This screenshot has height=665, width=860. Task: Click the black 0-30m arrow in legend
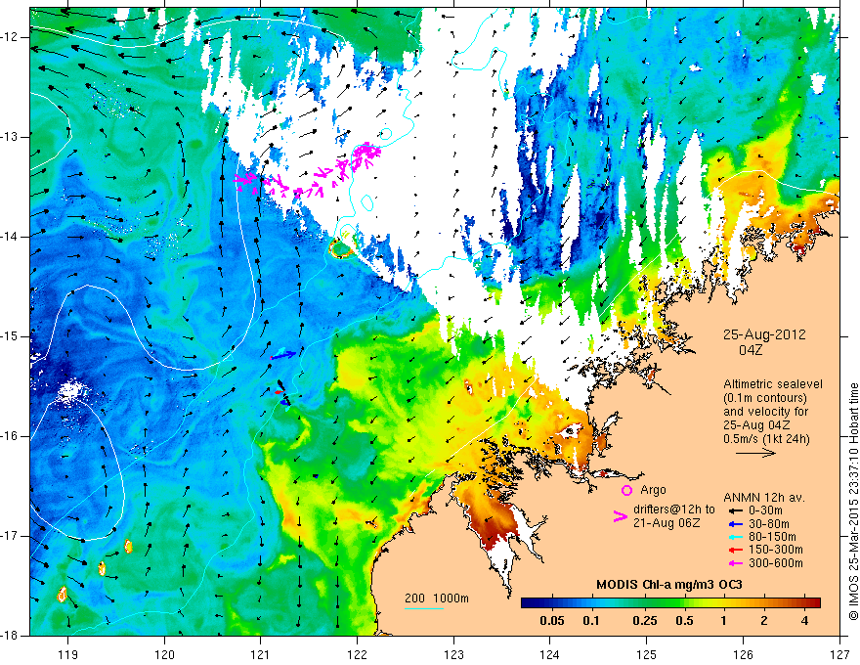[735, 510]
